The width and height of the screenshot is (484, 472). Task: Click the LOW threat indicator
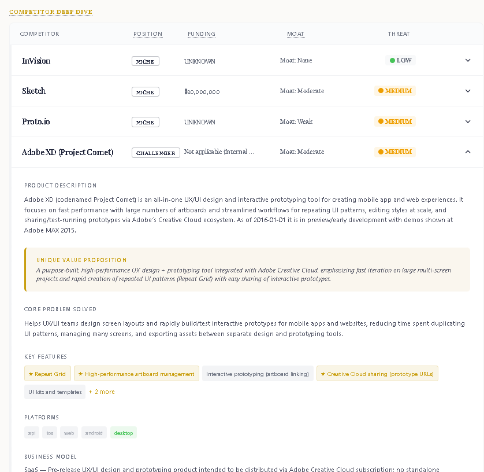[400, 60]
